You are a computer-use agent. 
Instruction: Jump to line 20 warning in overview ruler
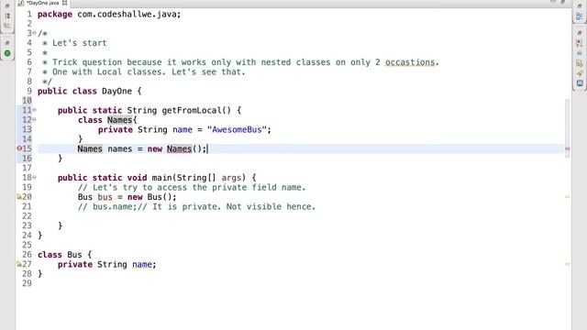(567, 197)
